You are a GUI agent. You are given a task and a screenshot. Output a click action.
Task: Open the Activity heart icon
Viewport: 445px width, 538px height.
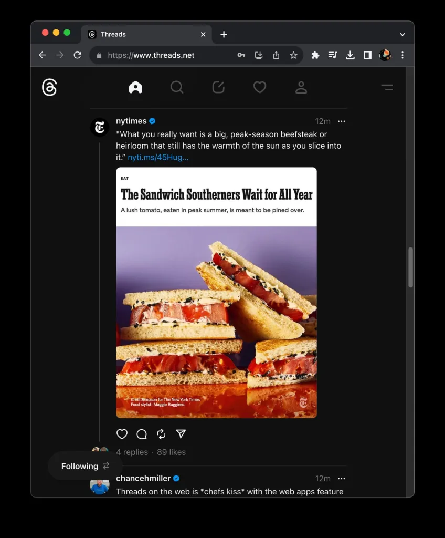(x=260, y=87)
